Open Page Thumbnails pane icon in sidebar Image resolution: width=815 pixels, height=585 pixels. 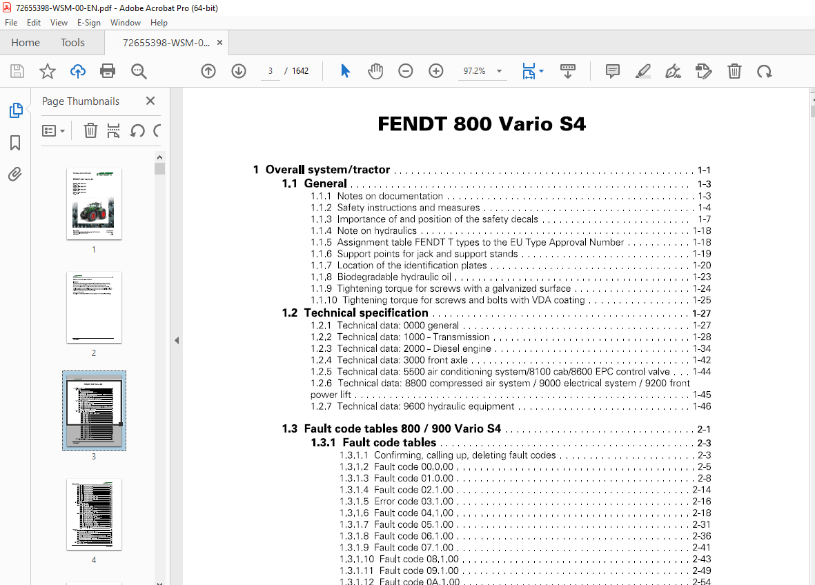16,110
